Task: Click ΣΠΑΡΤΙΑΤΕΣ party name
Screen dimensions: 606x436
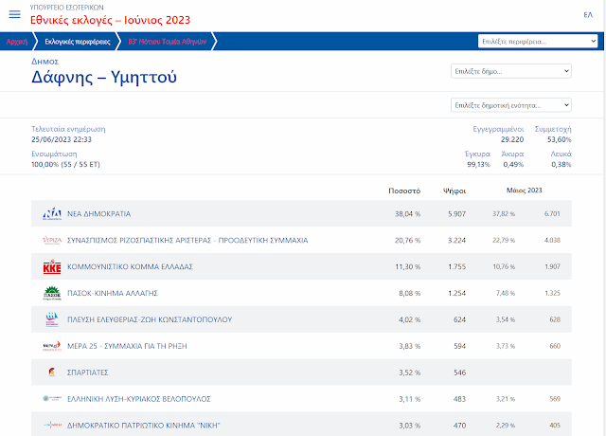Action: coord(88,372)
